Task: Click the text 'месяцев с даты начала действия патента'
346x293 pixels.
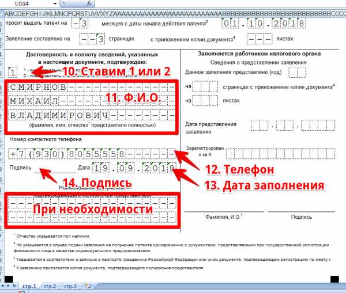Action: click(x=155, y=23)
